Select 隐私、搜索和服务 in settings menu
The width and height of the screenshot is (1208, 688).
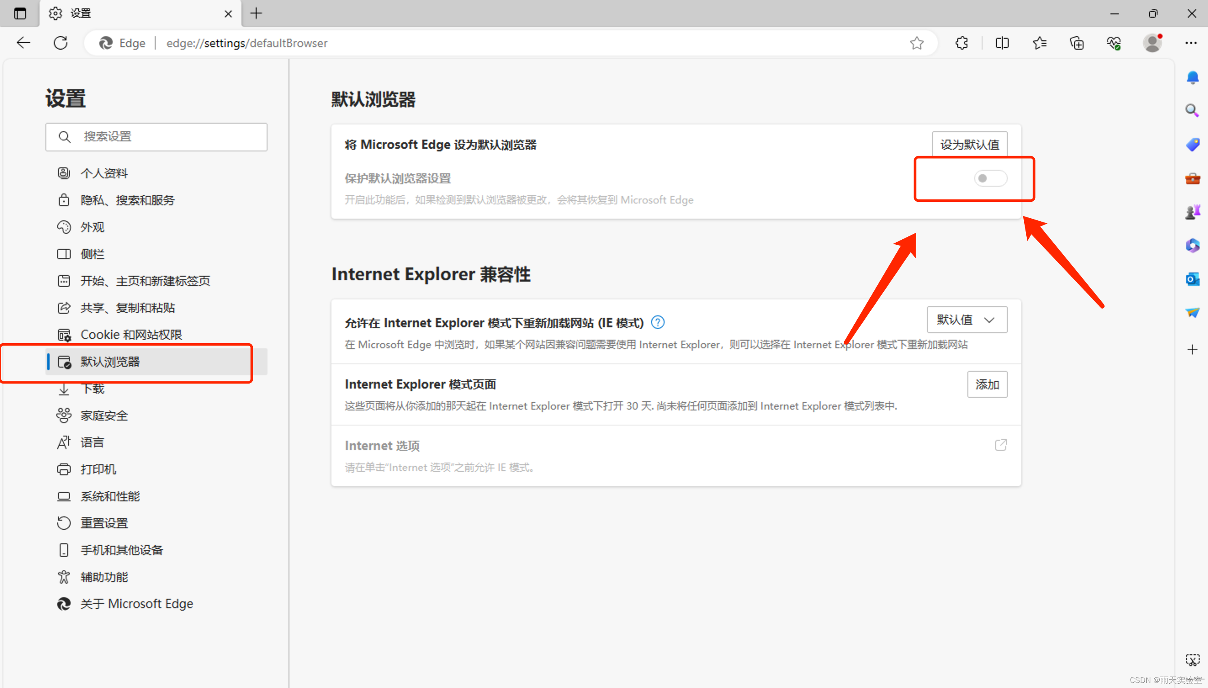[x=127, y=200]
